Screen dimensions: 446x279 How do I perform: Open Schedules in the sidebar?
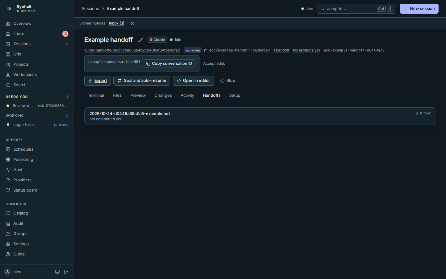pos(37,149)
